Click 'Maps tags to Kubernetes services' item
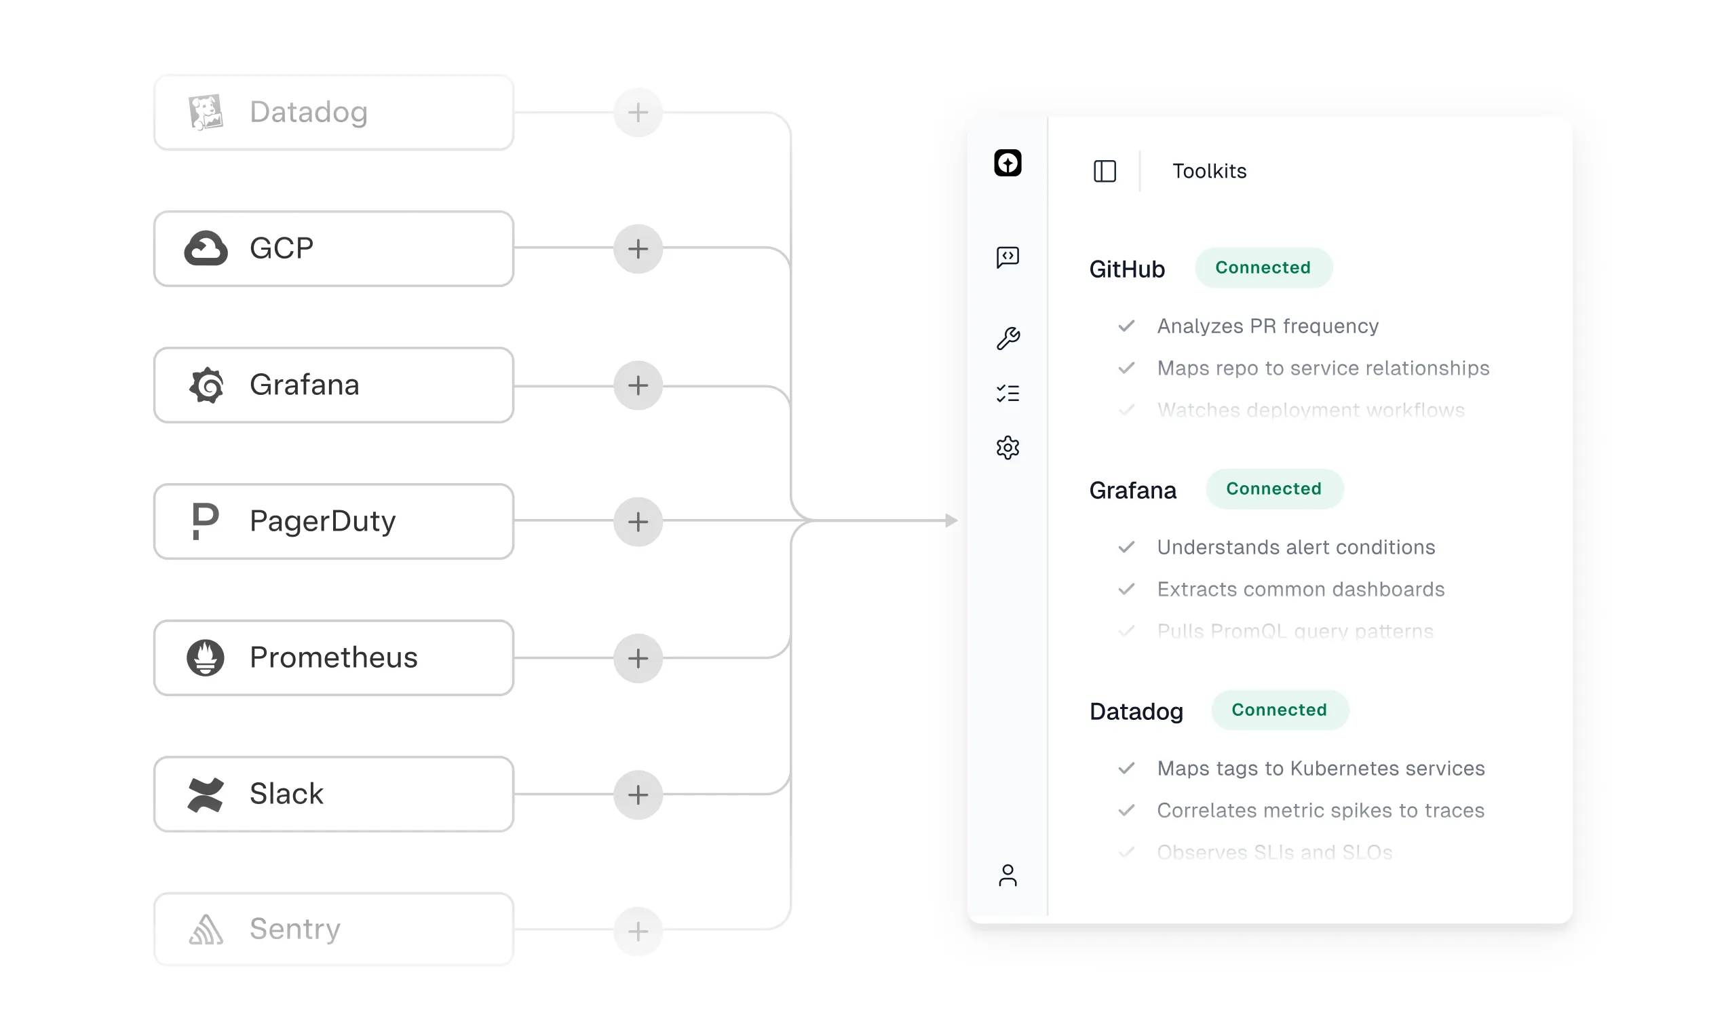This screenshot has width=1726, height=1032. pyautogui.click(x=1320, y=769)
